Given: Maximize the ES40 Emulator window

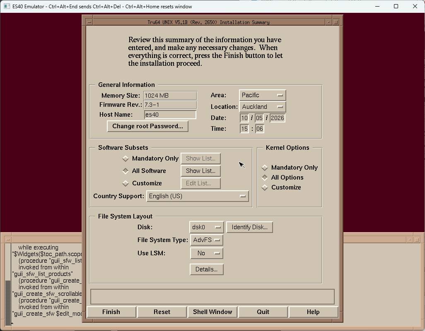Looking at the screenshot, I should pyautogui.click(x=396, y=6).
